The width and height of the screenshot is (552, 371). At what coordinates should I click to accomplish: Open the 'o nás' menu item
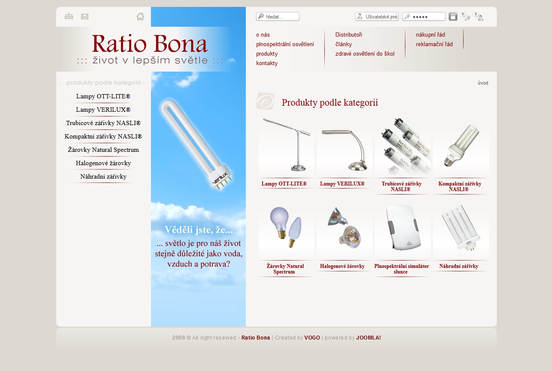tap(263, 35)
